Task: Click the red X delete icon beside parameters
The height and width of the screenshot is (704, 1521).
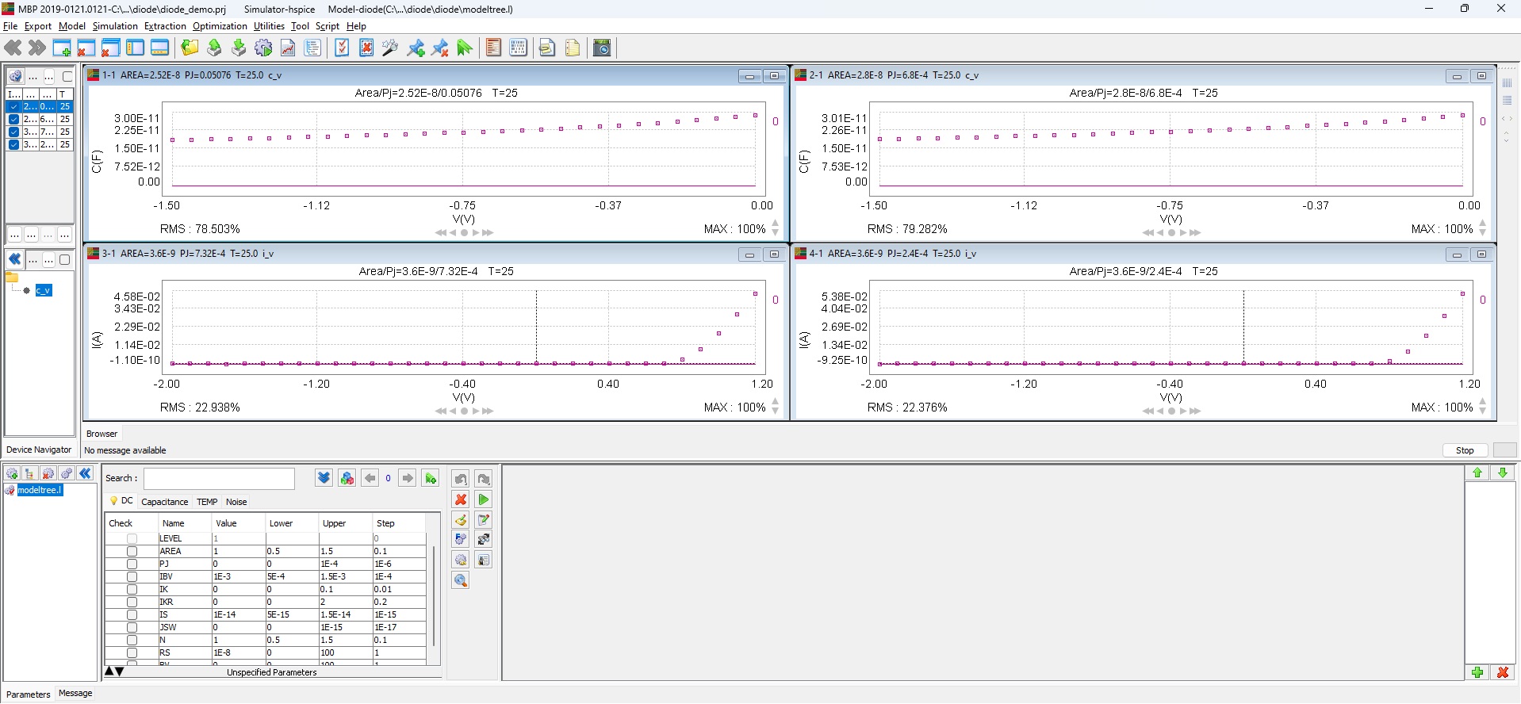Action: pos(461,499)
